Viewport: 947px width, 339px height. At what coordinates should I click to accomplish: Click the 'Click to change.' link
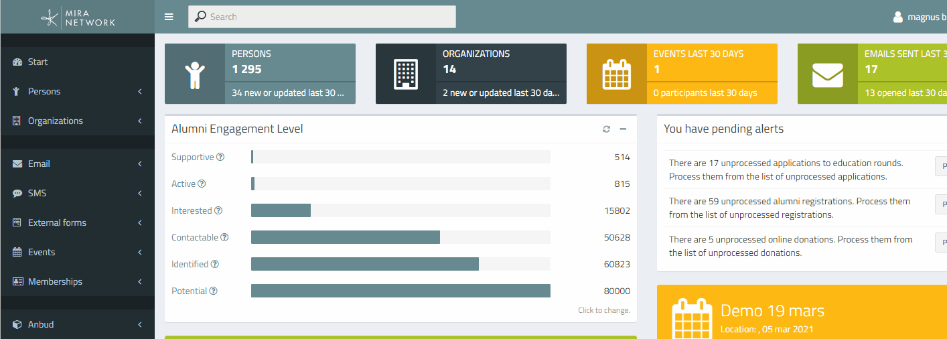click(604, 310)
